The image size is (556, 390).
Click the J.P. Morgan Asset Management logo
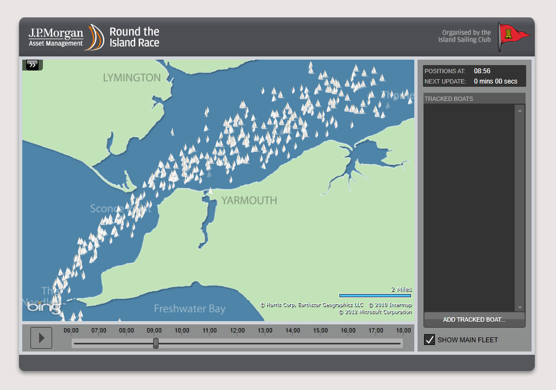pos(56,37)
